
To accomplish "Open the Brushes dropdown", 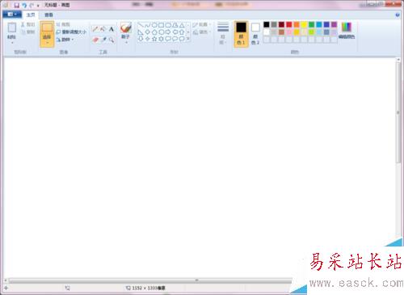I will click(126, 33).
